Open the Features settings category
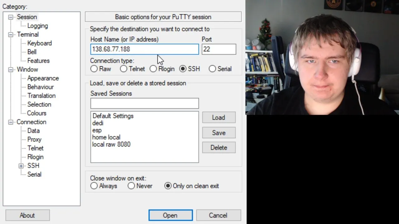Screen dimensions: 399x224 click(x=38, y=61)
